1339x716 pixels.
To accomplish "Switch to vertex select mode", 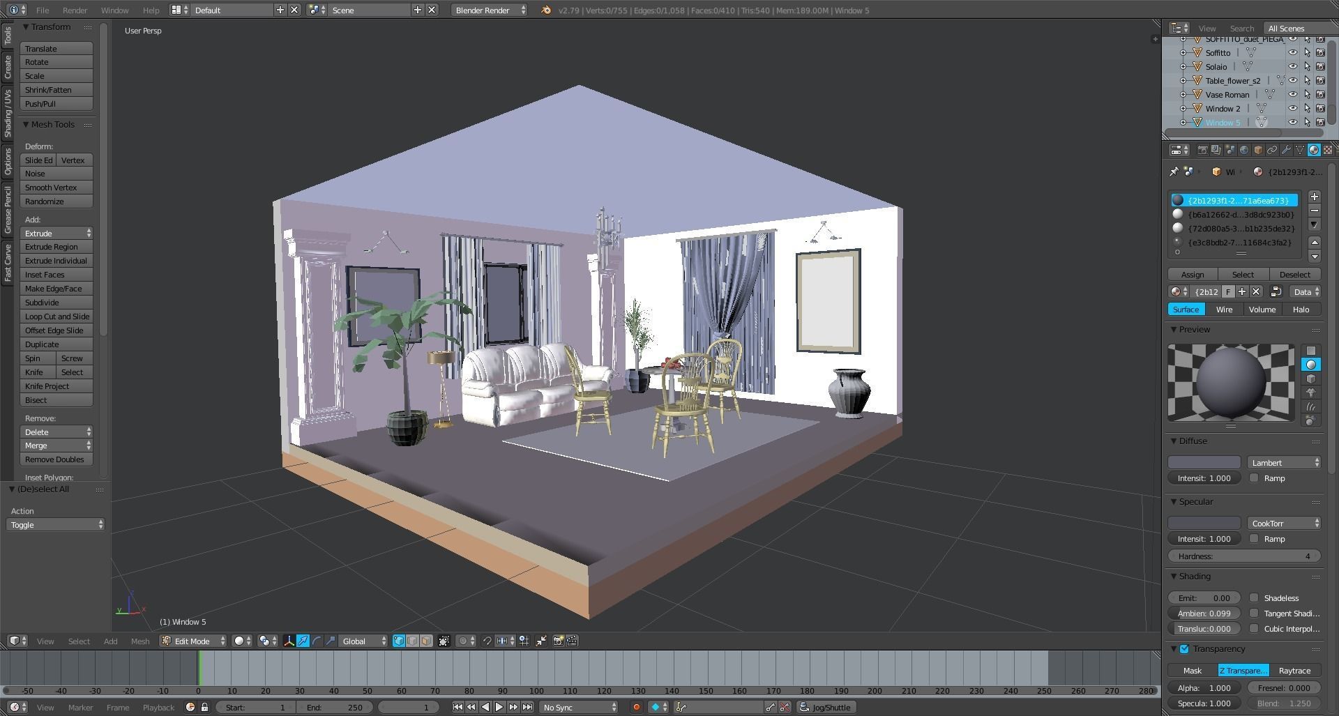I will click(398, 641).
